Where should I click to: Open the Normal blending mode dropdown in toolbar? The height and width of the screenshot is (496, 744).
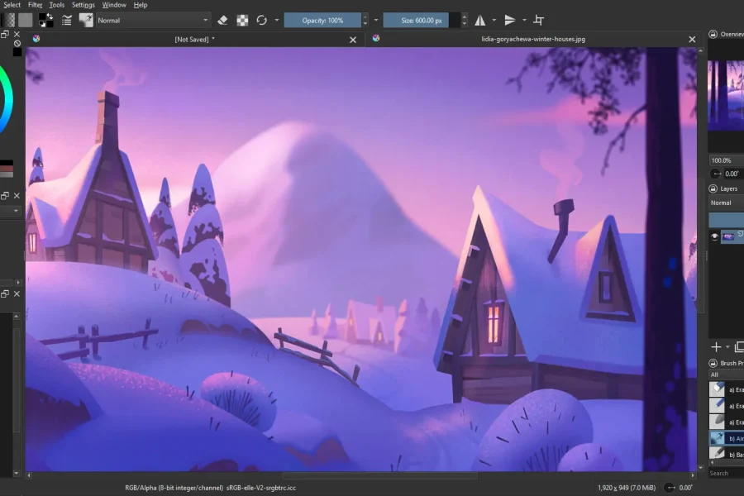tap(152, 20)
